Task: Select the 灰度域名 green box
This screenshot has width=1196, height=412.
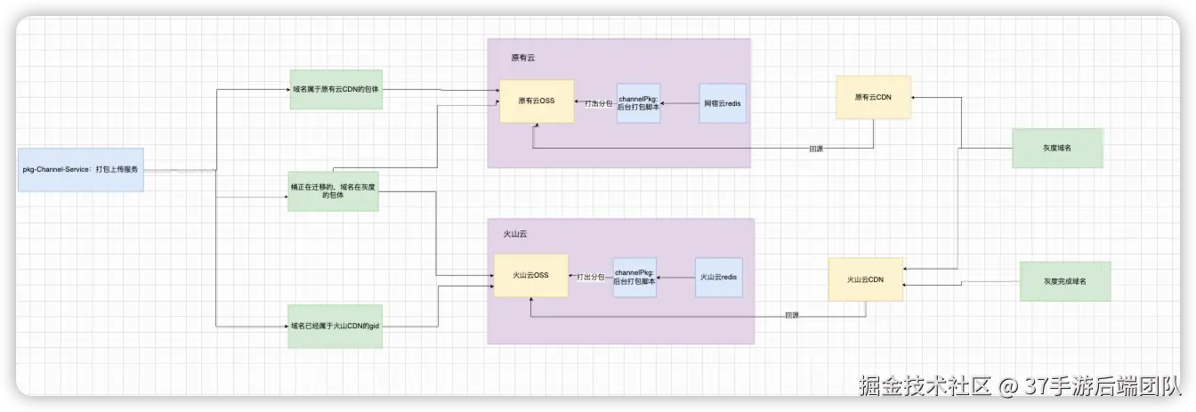Action: 1057,148
